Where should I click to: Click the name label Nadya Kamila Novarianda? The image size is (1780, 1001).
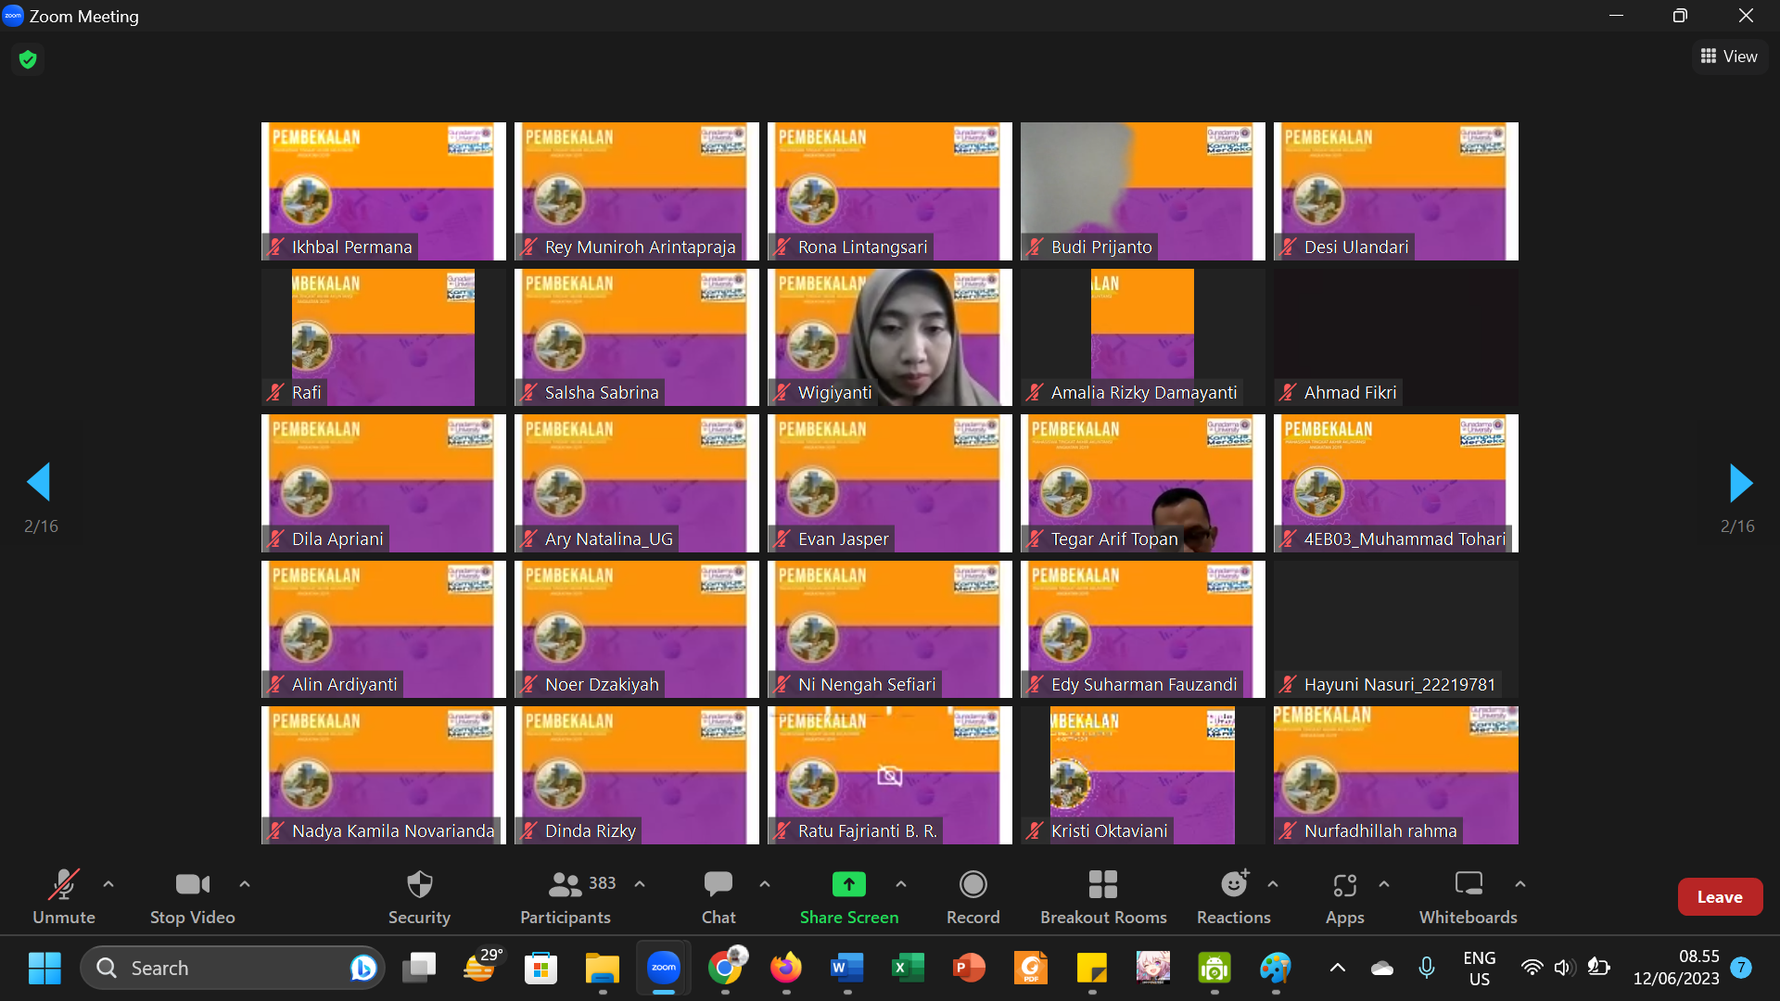(x=393, y=831)
